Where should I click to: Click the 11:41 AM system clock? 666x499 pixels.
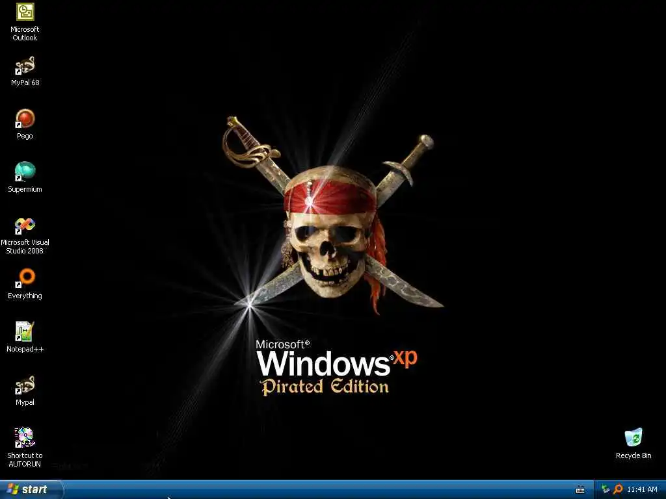(x=642, y=489)
